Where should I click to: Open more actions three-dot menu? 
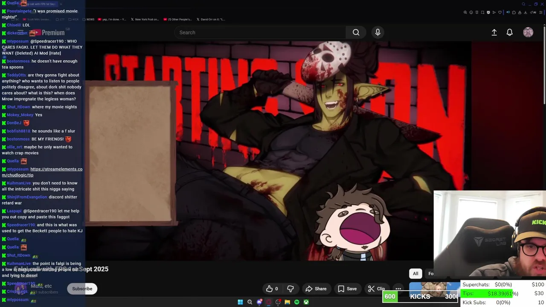(x=398, y=289)
